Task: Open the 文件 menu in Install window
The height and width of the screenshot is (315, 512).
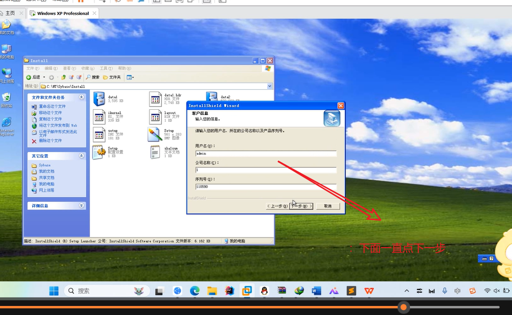Action: coord(33,68)
